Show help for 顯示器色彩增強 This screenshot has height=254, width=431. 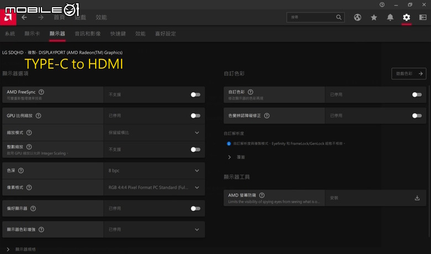coord(41,230)
